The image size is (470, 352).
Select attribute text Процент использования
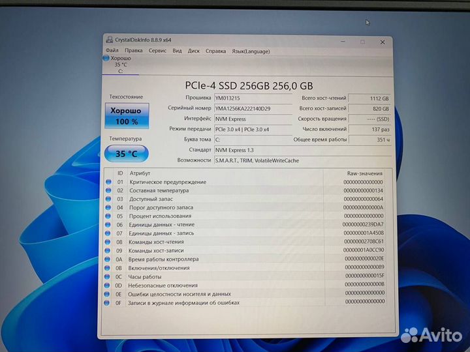[x=160, y=216]
